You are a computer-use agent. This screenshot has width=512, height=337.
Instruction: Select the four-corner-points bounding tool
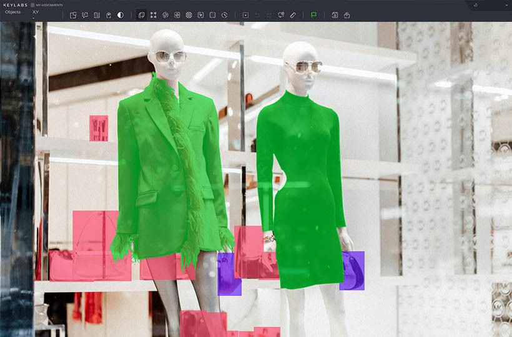(x=153, y=15)
